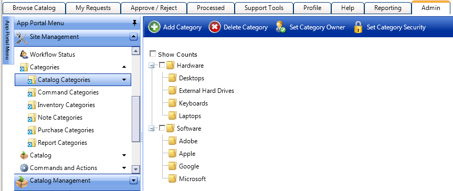Viewport: 453px width, 191px height.
Task: Expand the Commands and Actions submenu arrow
Action: pos(124,168)
